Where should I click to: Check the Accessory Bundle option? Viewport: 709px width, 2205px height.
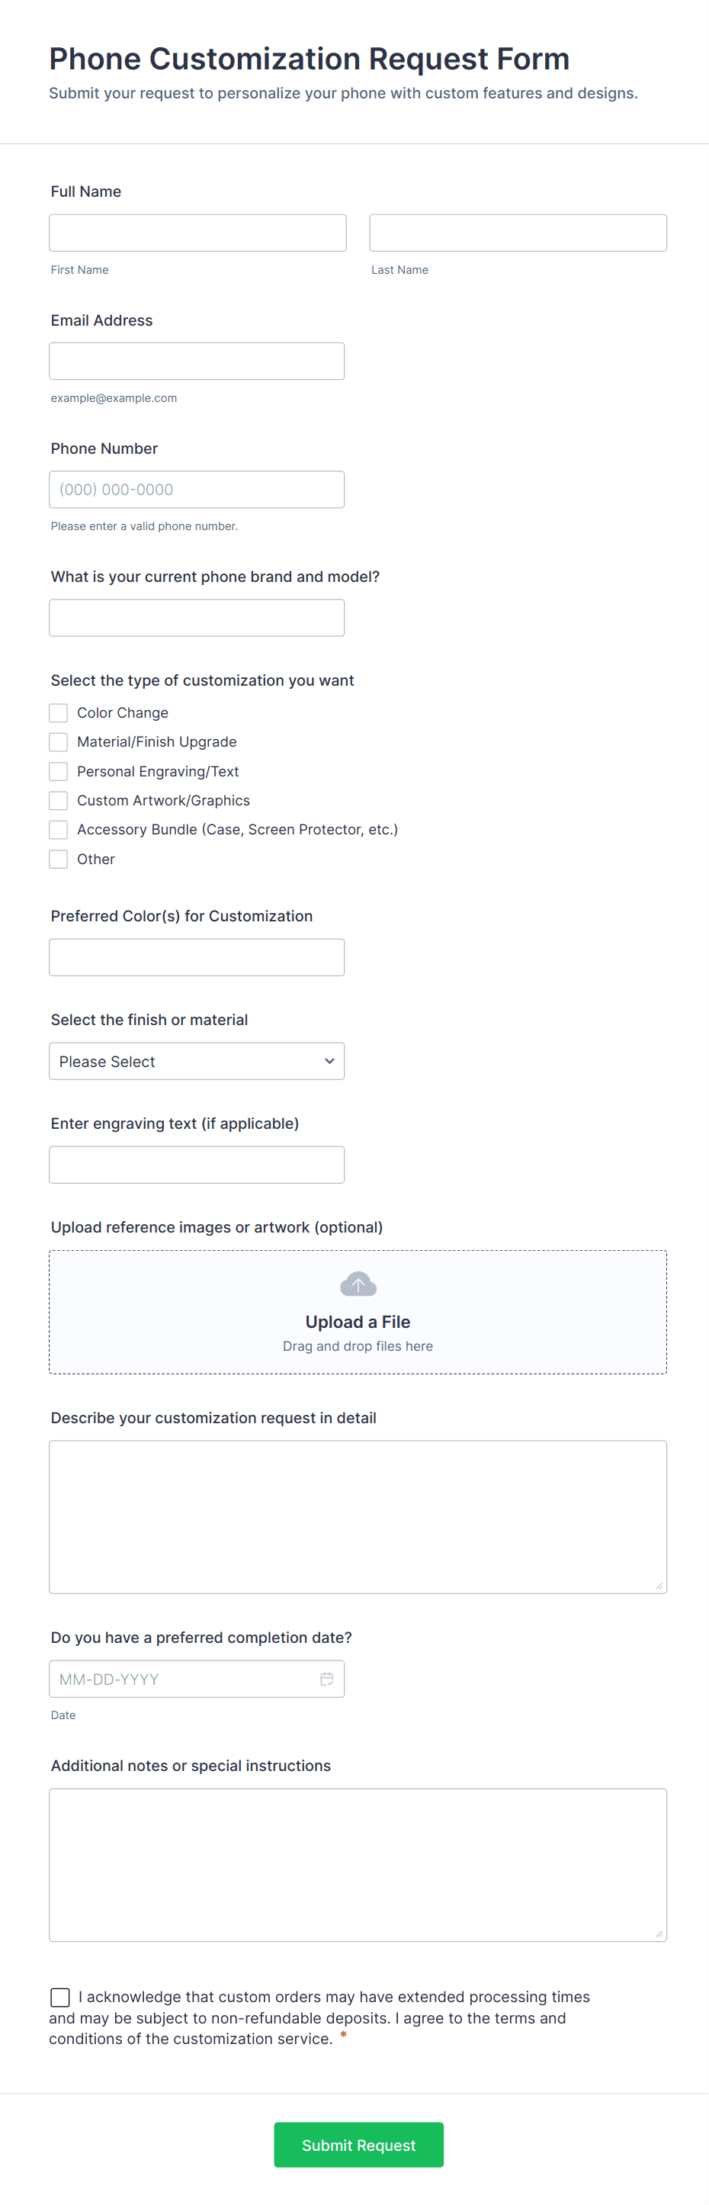click(58, 829)
